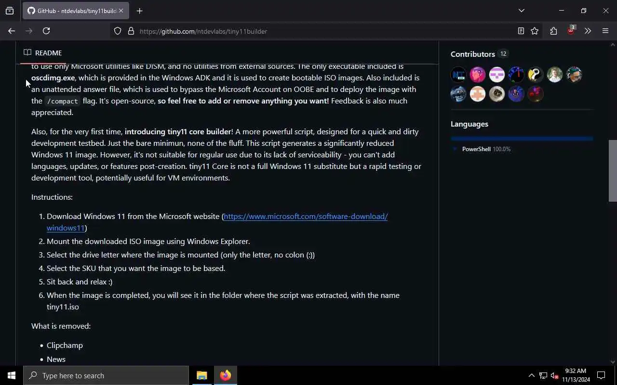
Task: Open the teal-haired person contributor avatar
Action: 574,75
